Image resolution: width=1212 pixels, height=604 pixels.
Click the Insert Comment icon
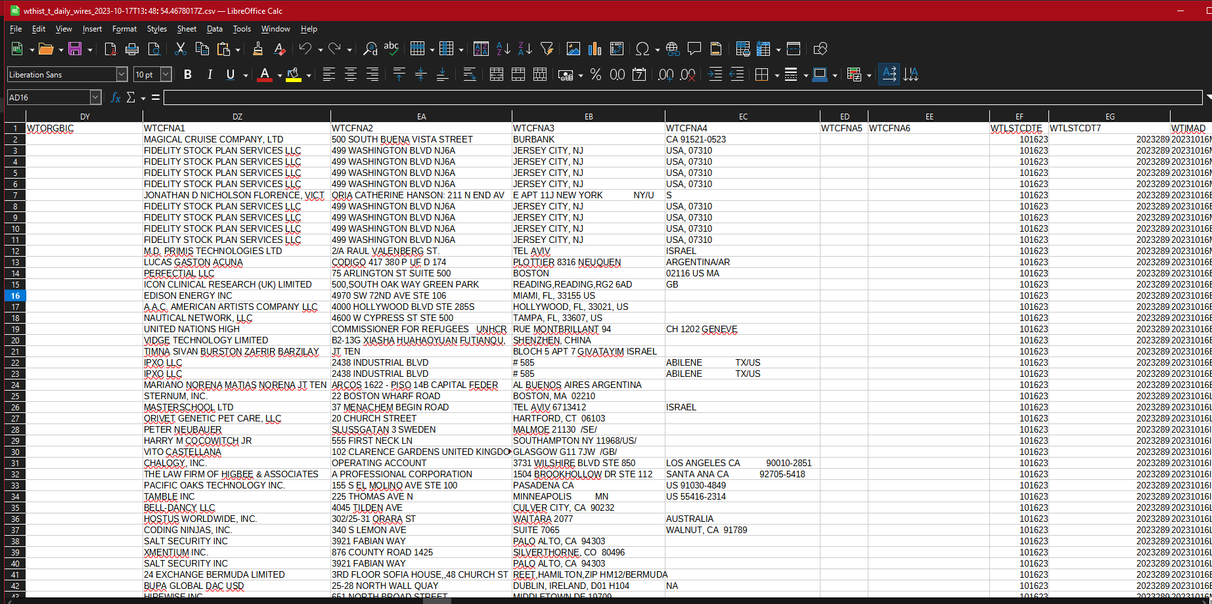[694, 49]
